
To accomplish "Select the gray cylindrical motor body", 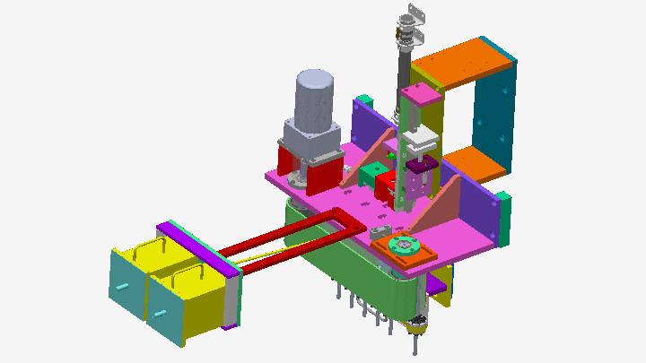I will [316, 97].
